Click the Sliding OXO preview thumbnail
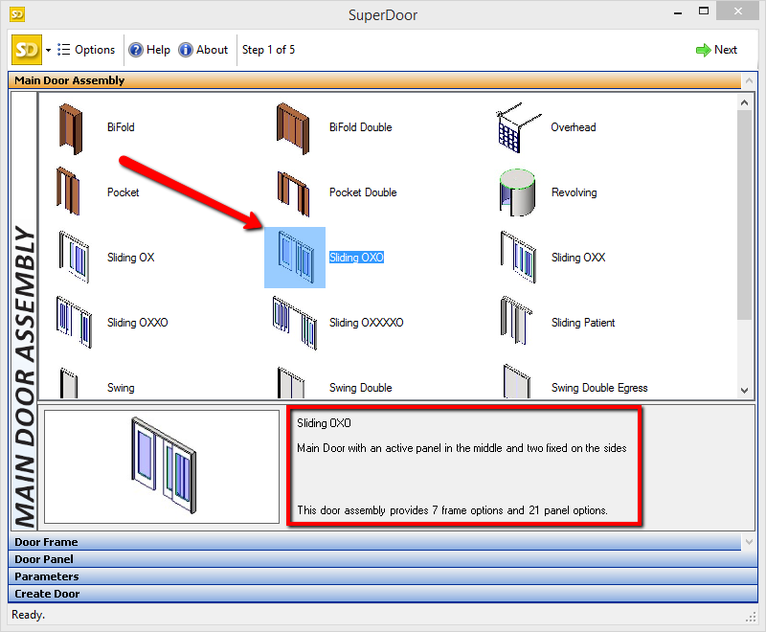The height and width of the screenshot is (632, 766). click(x=162, y=466)
